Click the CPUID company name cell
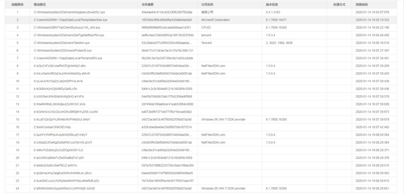 click(206, 28)
